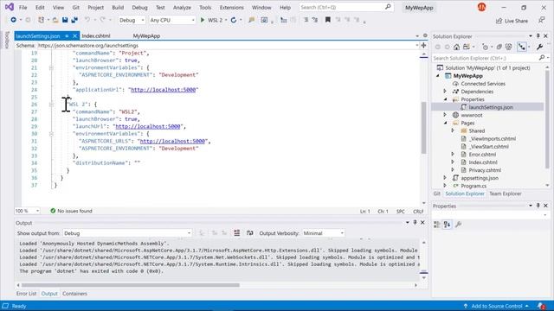Viewport: 554px width, 311px height.
Task: Open Show output from Debug dropdown
Action: 127,233
